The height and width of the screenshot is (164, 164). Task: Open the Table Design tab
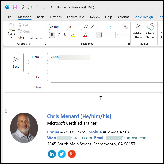[x=143, y=17]
